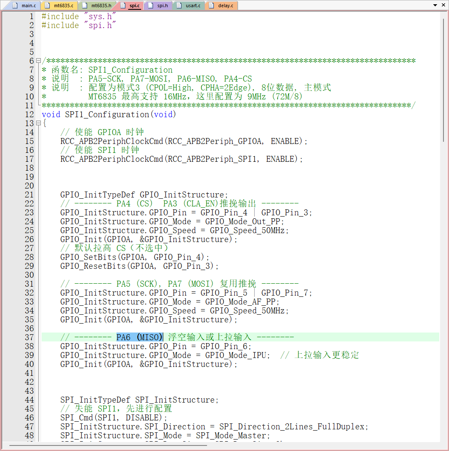The width and height of the screenshot is (449, 451).
Task: Click the file icon on main.c tab
Action: (x=15, y=6)
